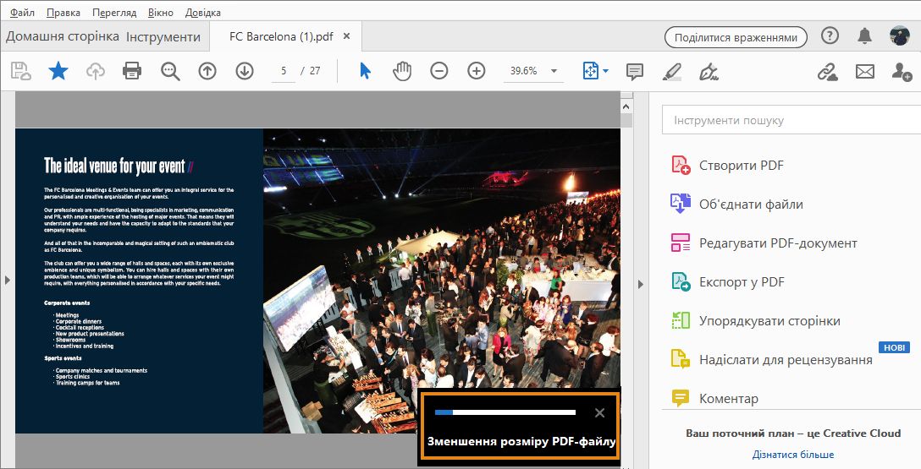This screenshot has width=921, height=469.
Task: Open the zoom level dropdown arrow
Action: coord(554,71)
